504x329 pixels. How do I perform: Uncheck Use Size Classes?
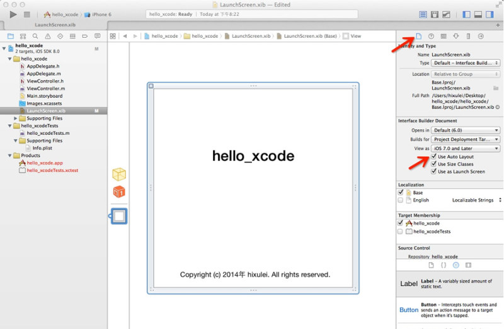click(x=433, y=164)
